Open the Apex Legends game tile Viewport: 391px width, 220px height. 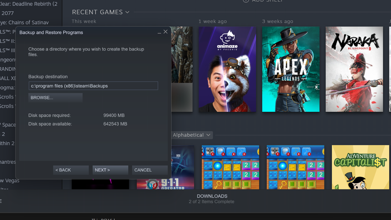point(291,69)
